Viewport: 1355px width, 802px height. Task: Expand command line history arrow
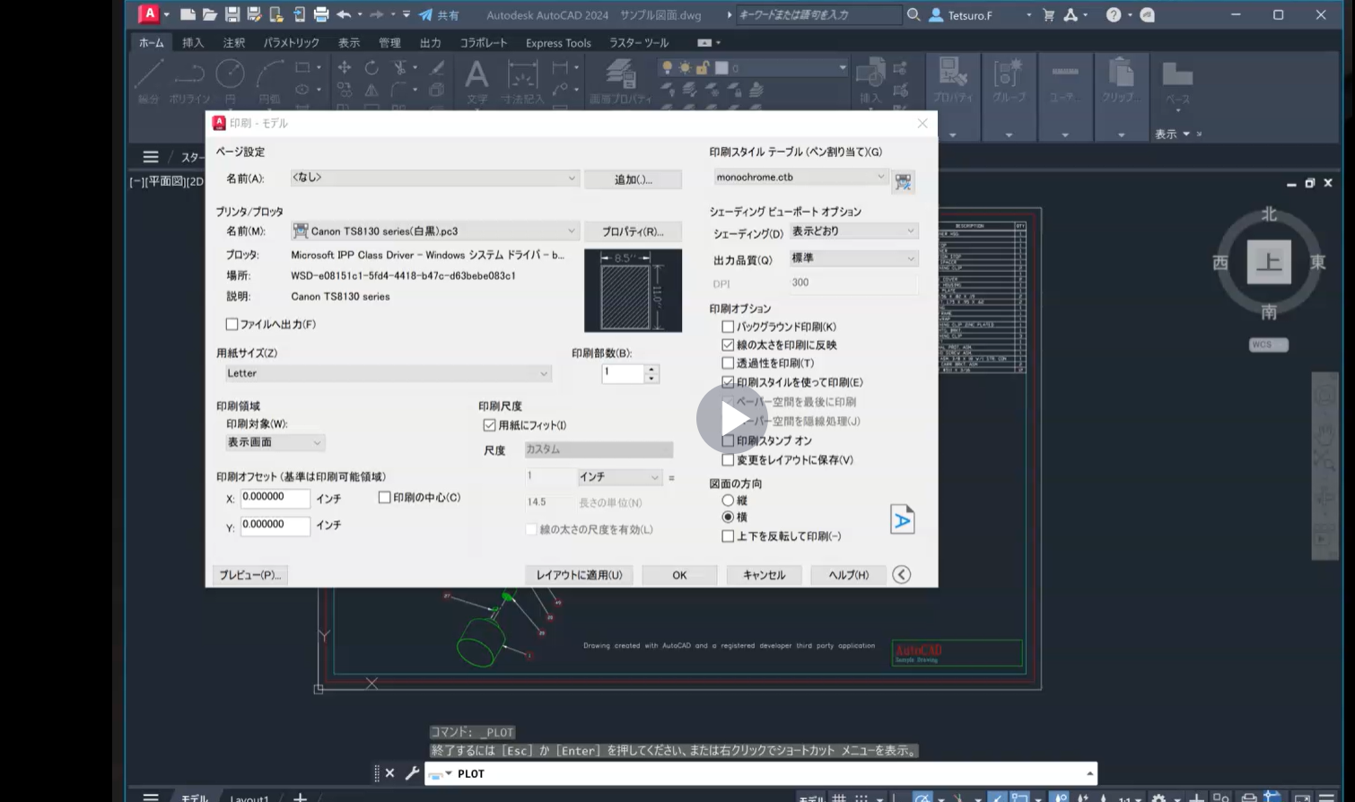(x=1089, y=773)
